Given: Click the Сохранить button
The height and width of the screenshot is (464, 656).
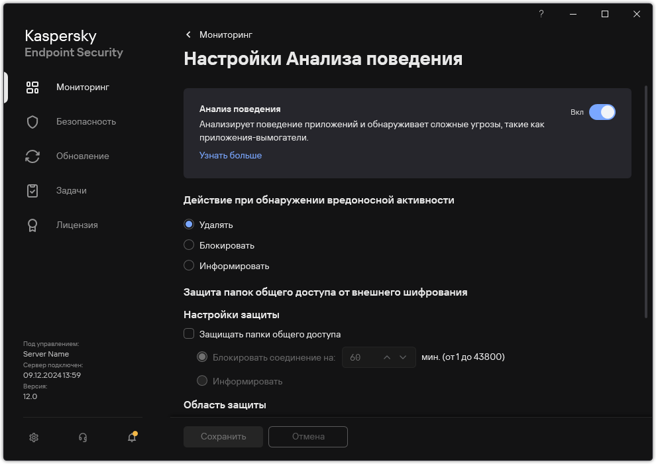Looking at the screenshot, I should coord(223,437).
